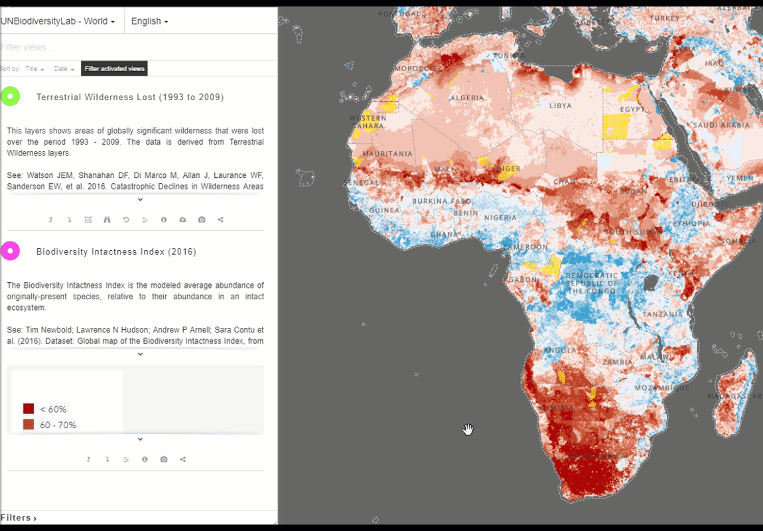Expand Terrestrial Wilderness Lost description chevron
Image resolution: width=763 pixels, height=531 pixels.
[140, 200]
